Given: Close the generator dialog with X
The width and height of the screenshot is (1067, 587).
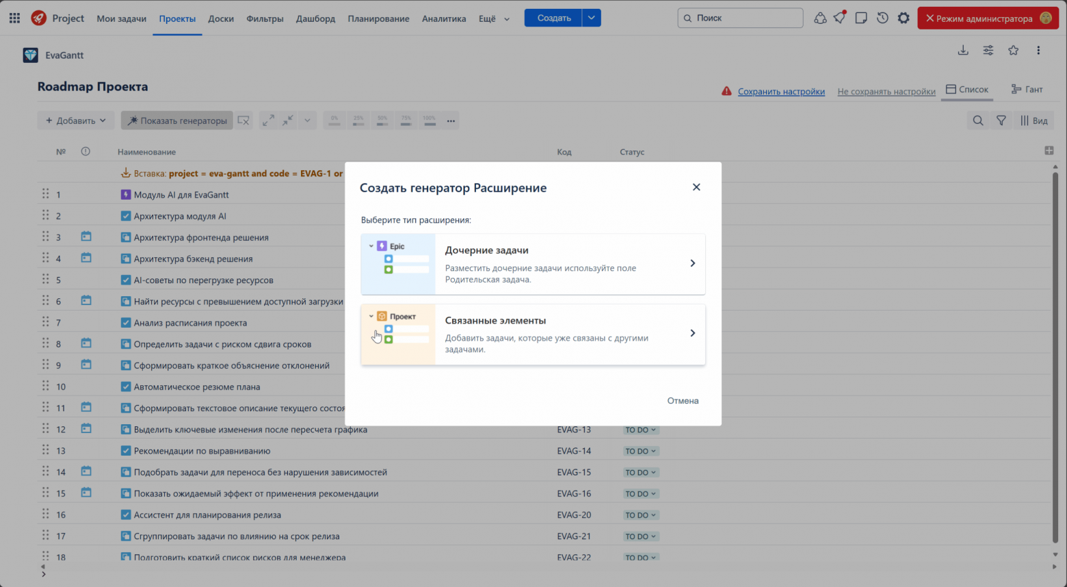Looking at the screenshot, I should coord(696,187).
